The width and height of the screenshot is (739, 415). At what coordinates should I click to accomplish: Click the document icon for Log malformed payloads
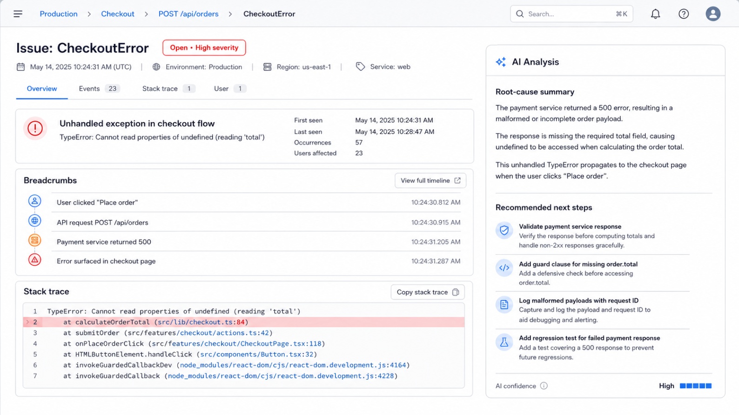(504, 305)
